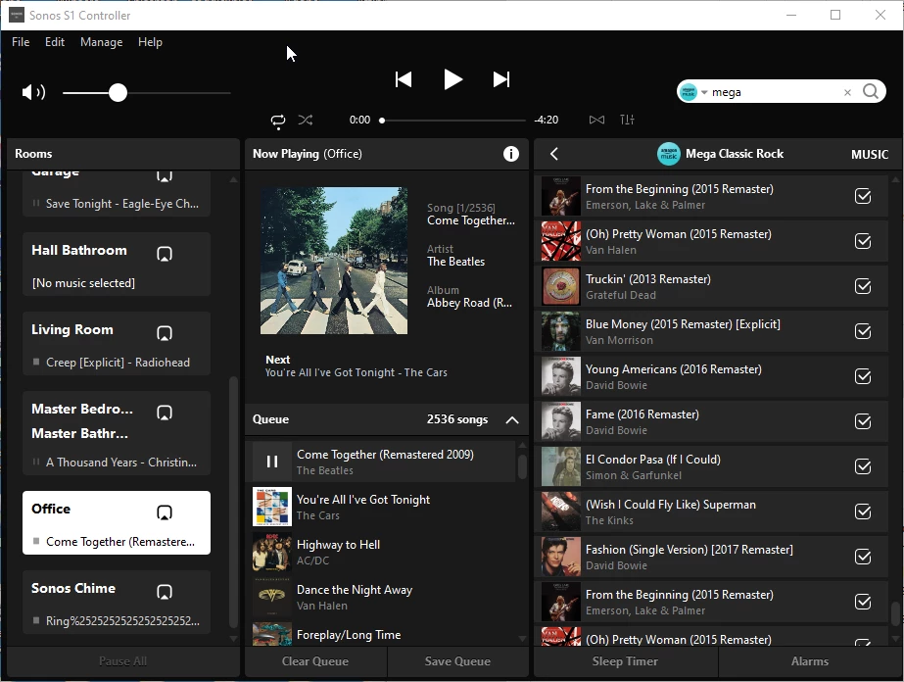Open the Edit menu
The height and width of the screenshot is (682, 904).
55,42
